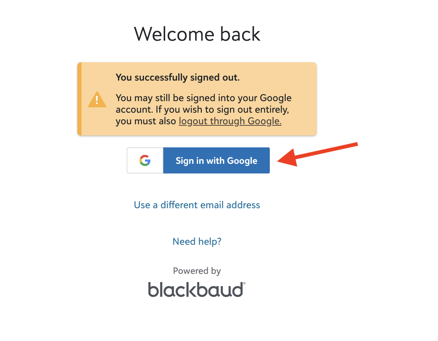Click the red arrowhead pointing at the button
This screenshot has width=438, height=341.
click(287, 158)
